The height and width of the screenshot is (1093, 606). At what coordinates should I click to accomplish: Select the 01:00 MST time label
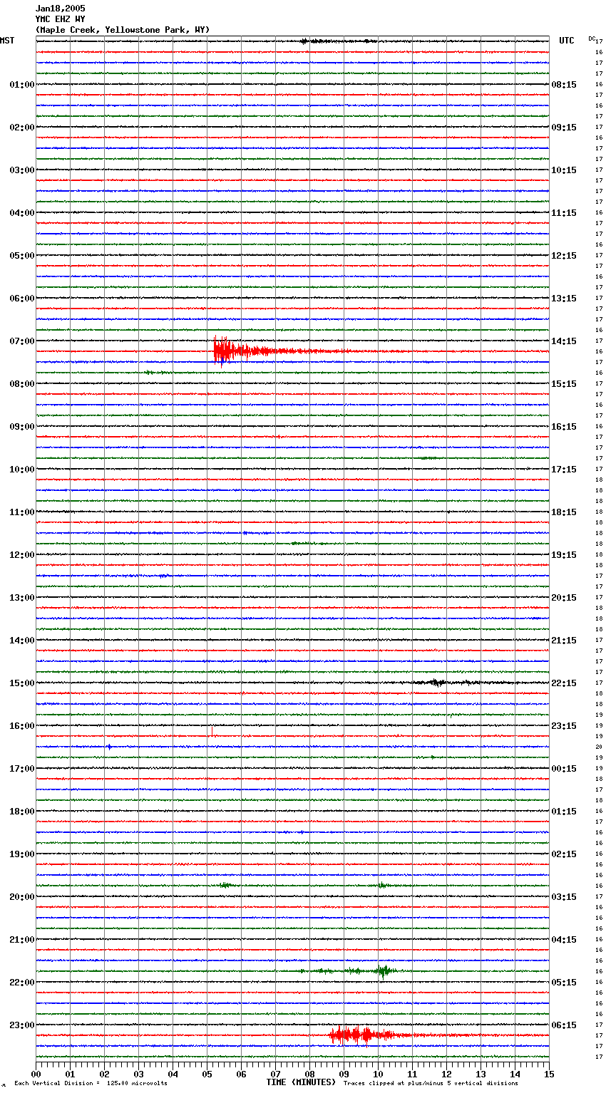click(22, 85)
